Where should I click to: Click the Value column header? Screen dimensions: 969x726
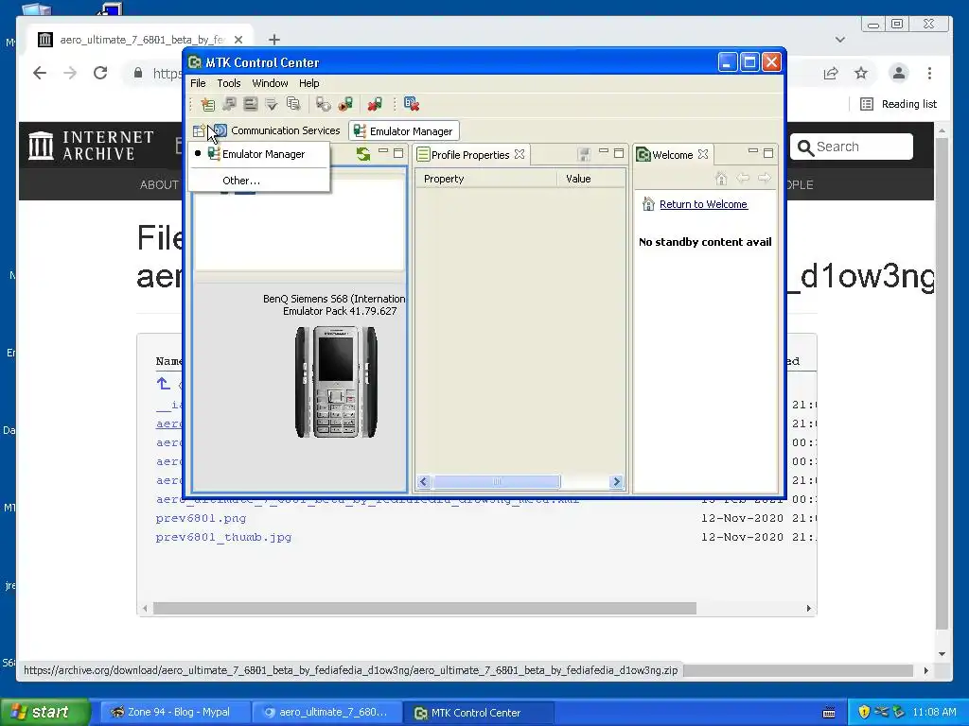click(590, 179)
